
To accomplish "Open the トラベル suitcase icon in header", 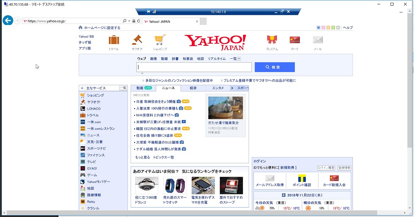I will point(114,40).
